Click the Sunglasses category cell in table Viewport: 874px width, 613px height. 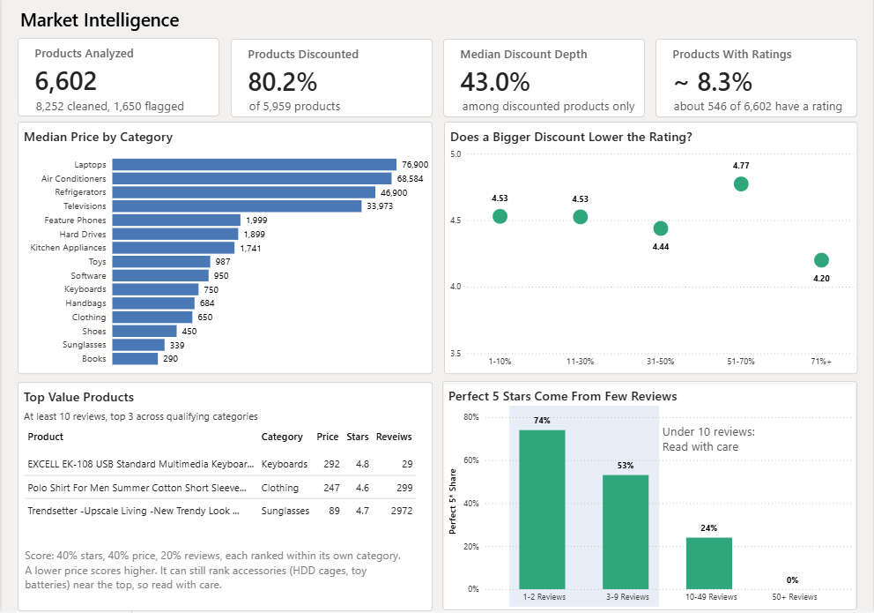285,511
